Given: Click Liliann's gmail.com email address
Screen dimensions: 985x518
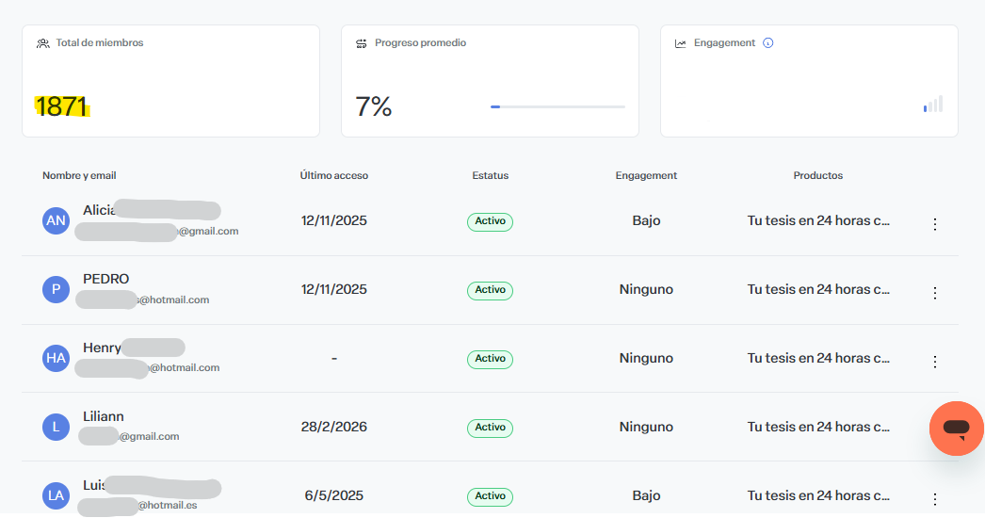Looking at the screenshot, I should pyautogui.click(x=150, y=436).
